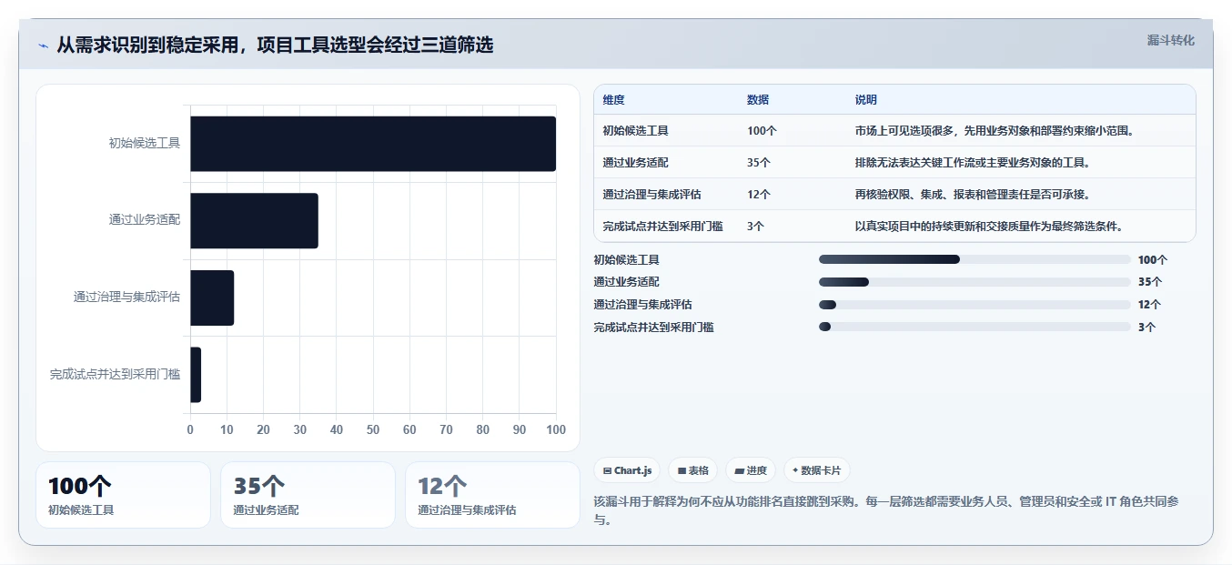The height and width of the screenshot is (565, 1232).
Task: Click the lightning icon beside the title
Action: [x=43, y=45]
